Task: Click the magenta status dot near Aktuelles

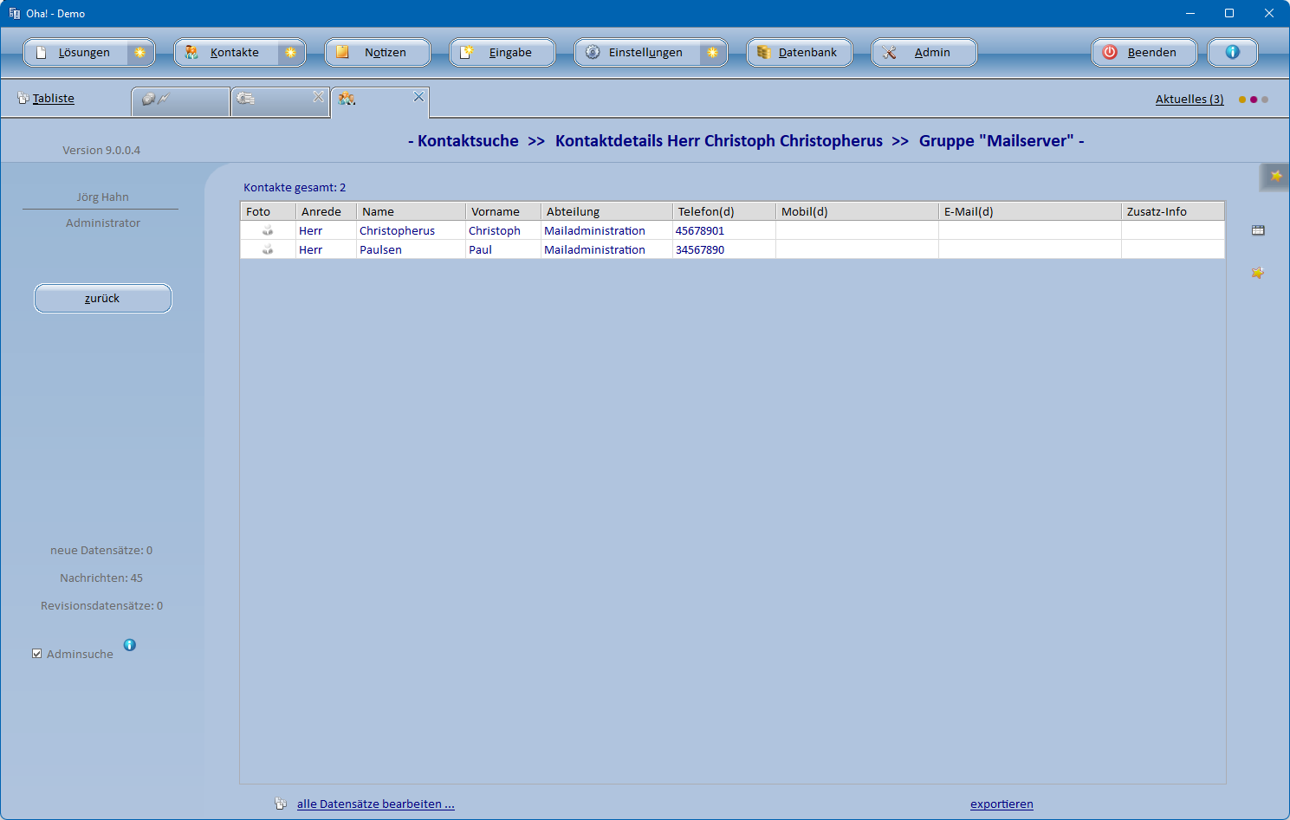Action: (x=1254, y=100)
